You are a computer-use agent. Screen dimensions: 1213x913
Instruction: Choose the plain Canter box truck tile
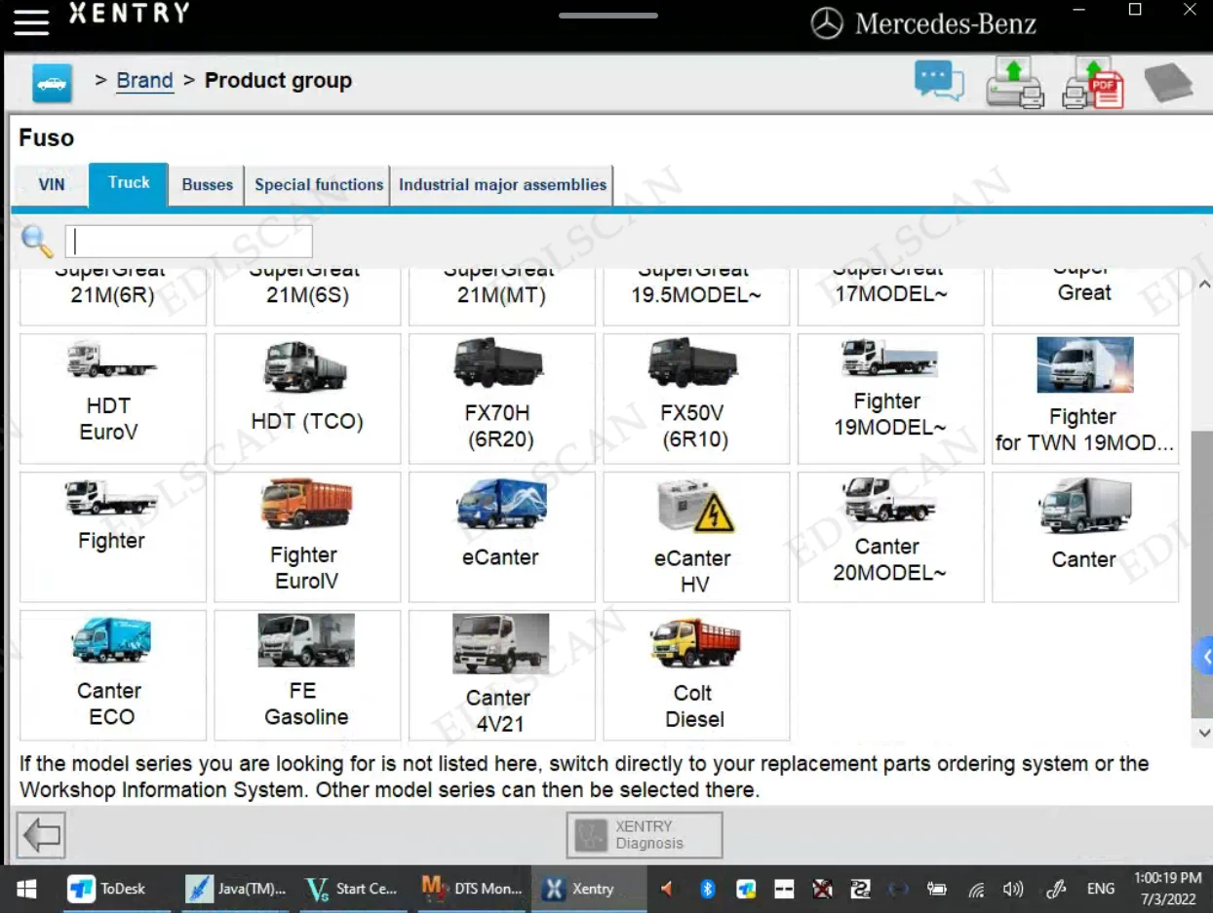(x=1085, y=538)
